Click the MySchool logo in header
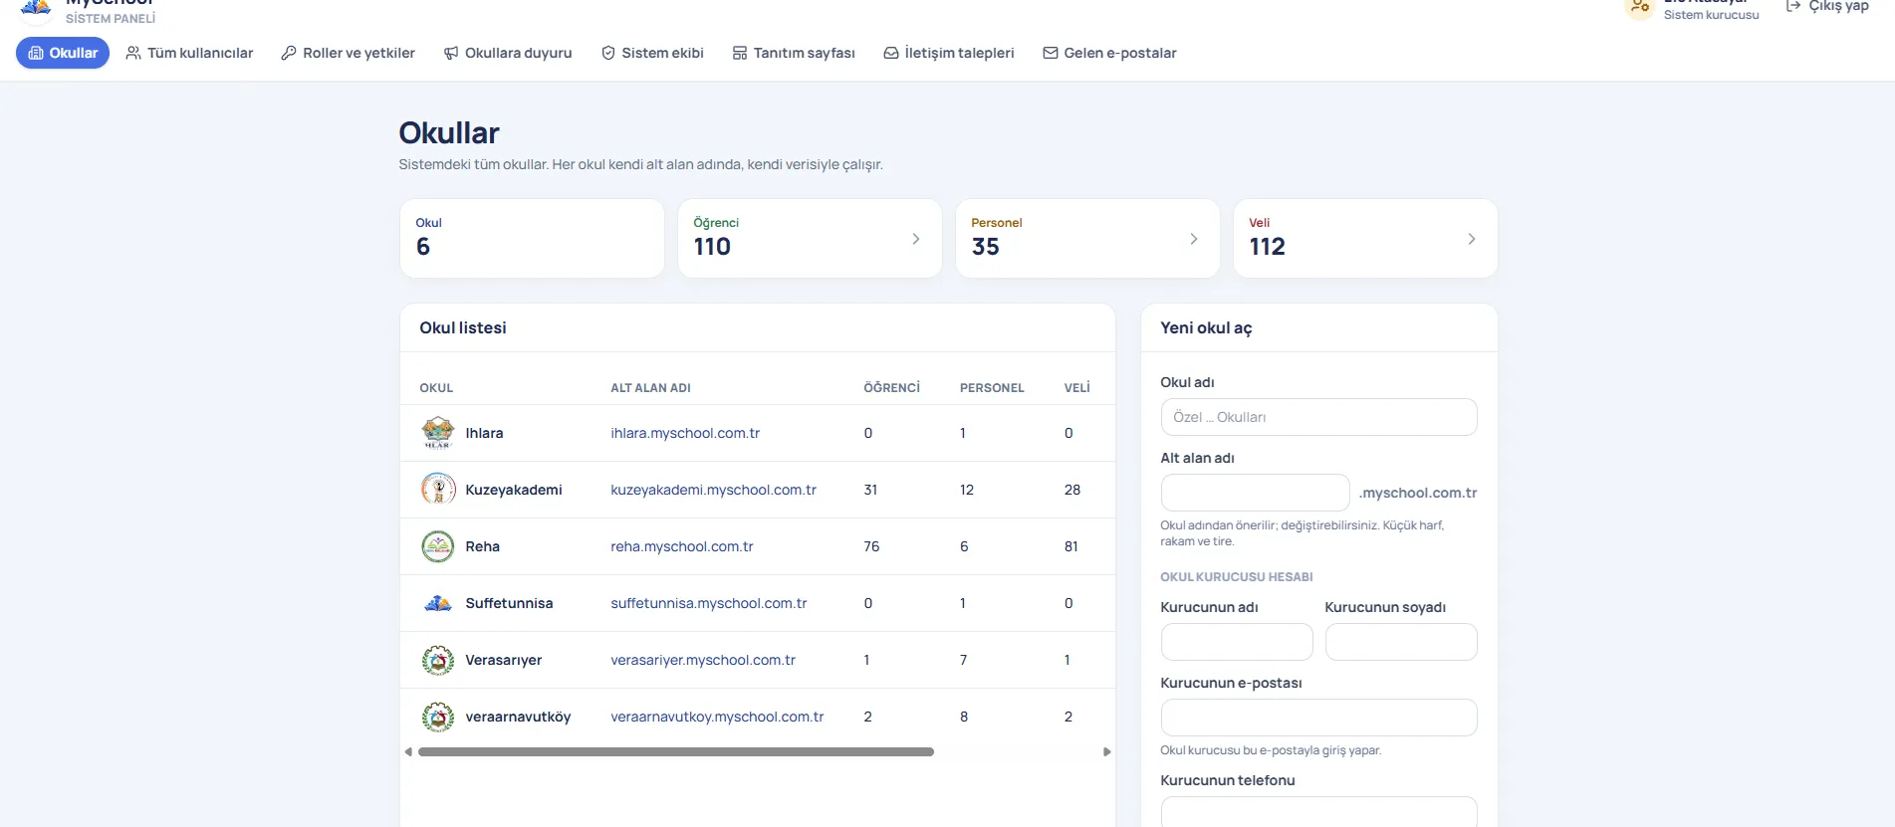 (x=36, y=8)
